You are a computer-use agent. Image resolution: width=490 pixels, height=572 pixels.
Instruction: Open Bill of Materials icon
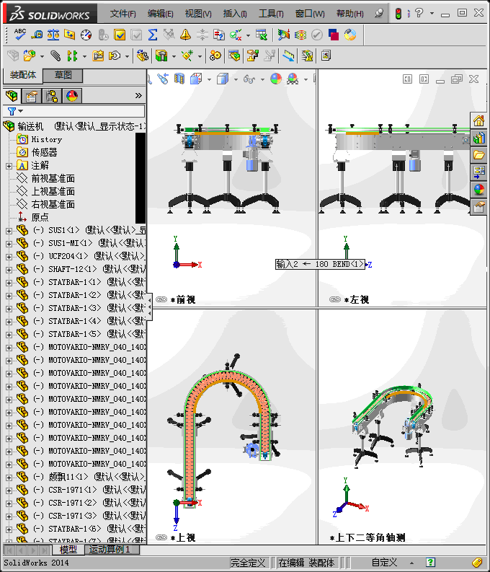[234, 56]
